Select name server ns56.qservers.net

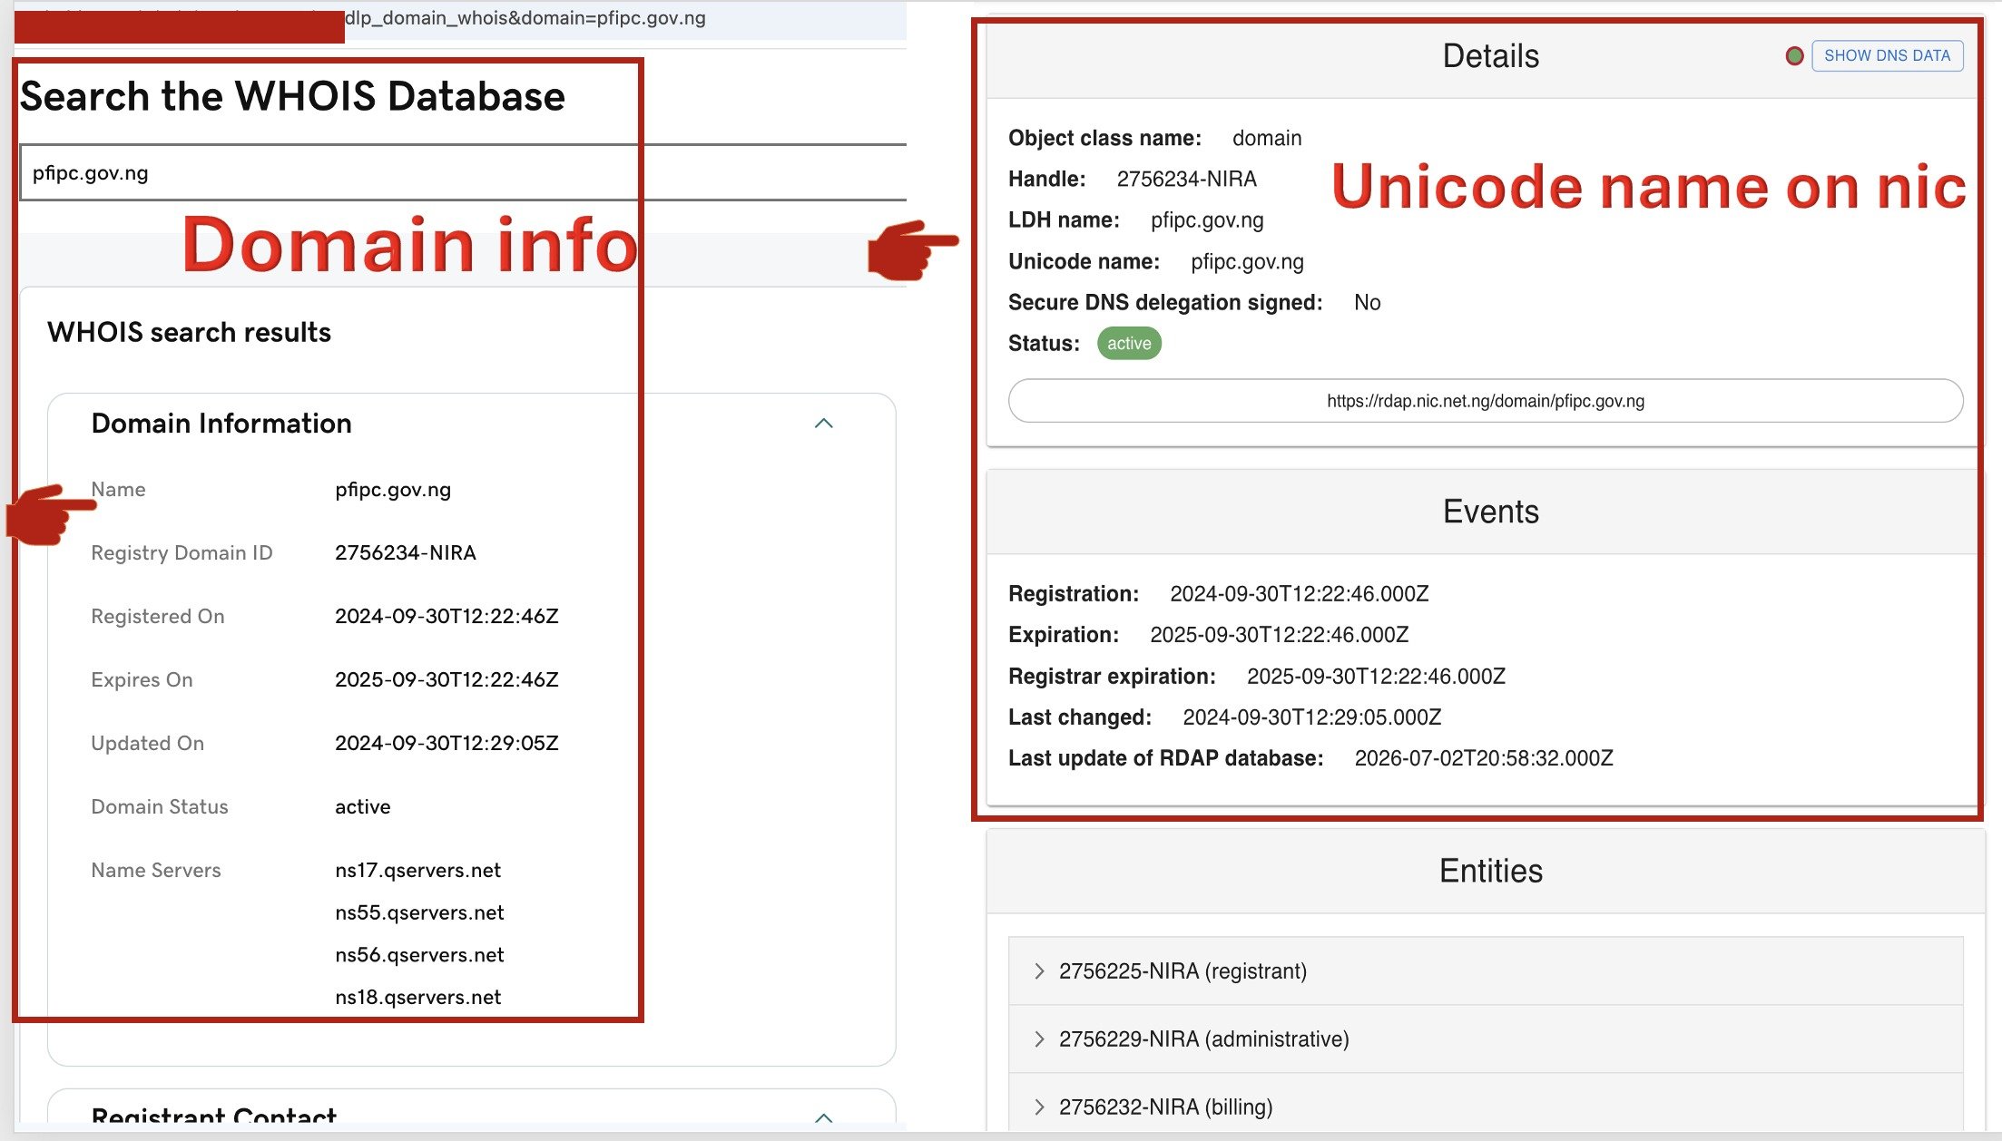coord(419,955)
